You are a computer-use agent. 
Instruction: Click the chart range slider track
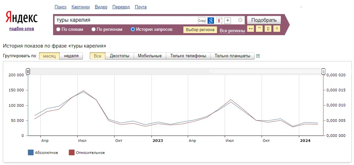tap(176, 72)
